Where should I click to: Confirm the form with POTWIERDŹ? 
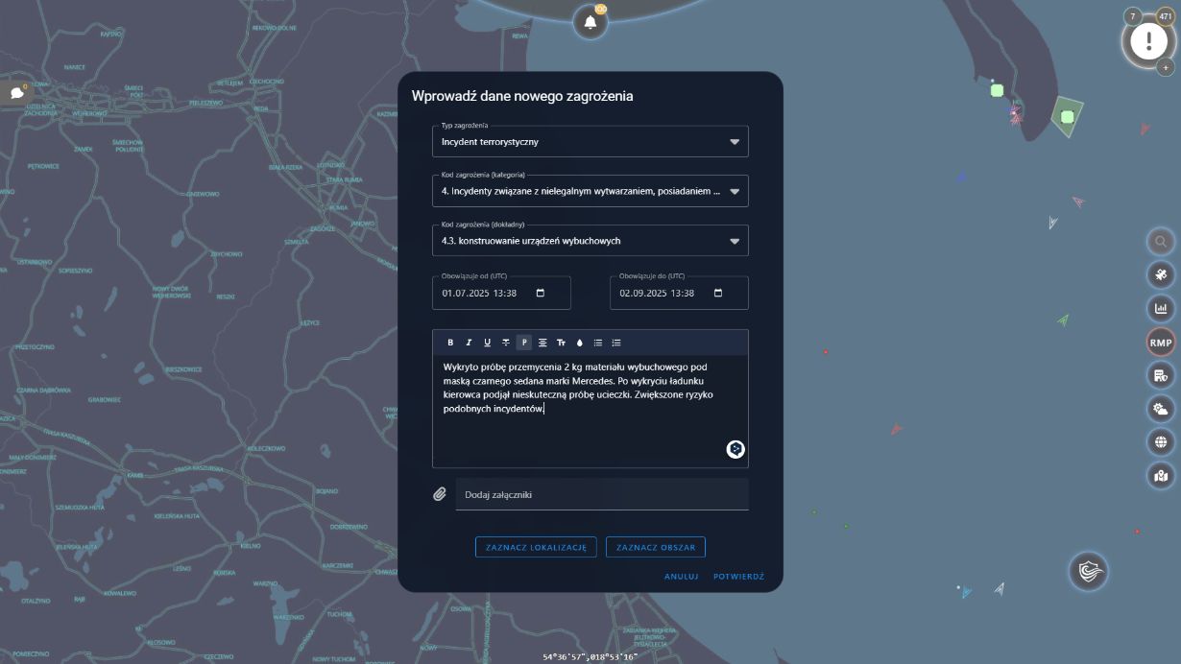pyautogui.click(x=737, y=577)
